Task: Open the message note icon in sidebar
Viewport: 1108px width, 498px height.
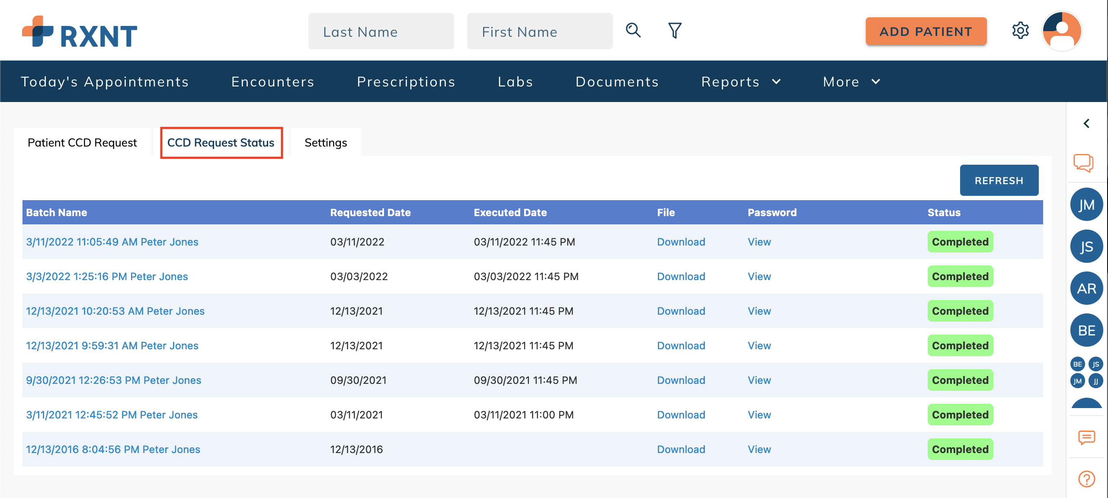Action: pos(1086,437)
